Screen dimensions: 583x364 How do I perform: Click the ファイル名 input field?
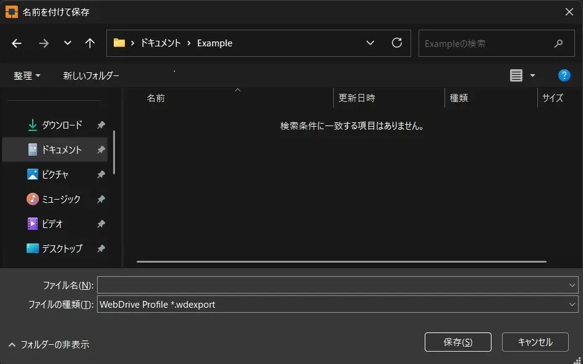pos(331,285)
